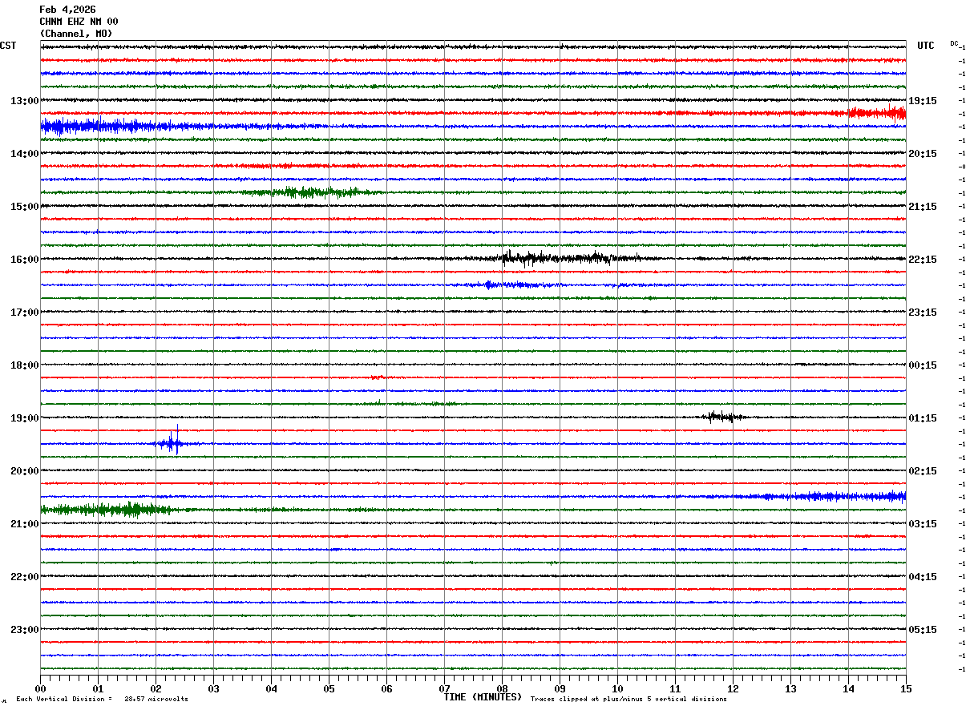Click minute tick label 08 on the time axis

(x=502, y=689)
